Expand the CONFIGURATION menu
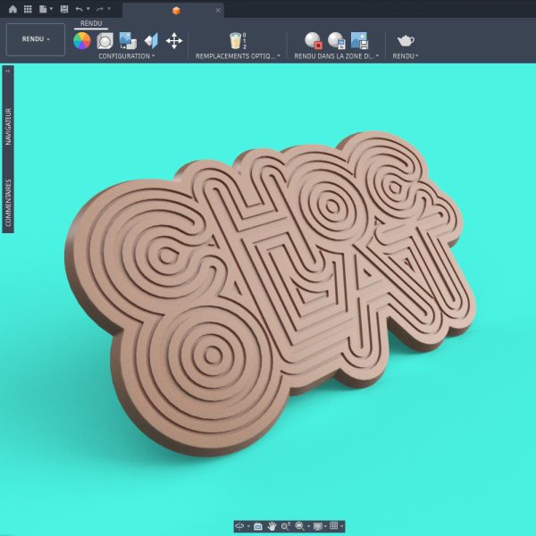 click(x=127, y=56)
